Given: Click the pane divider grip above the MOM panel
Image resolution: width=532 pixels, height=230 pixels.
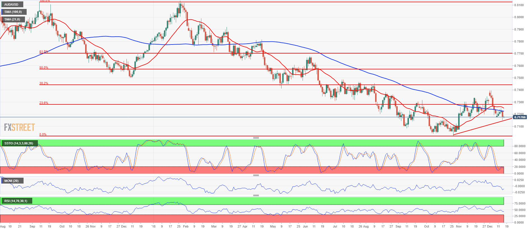Looking at the screenshot, I should [256, 175].
